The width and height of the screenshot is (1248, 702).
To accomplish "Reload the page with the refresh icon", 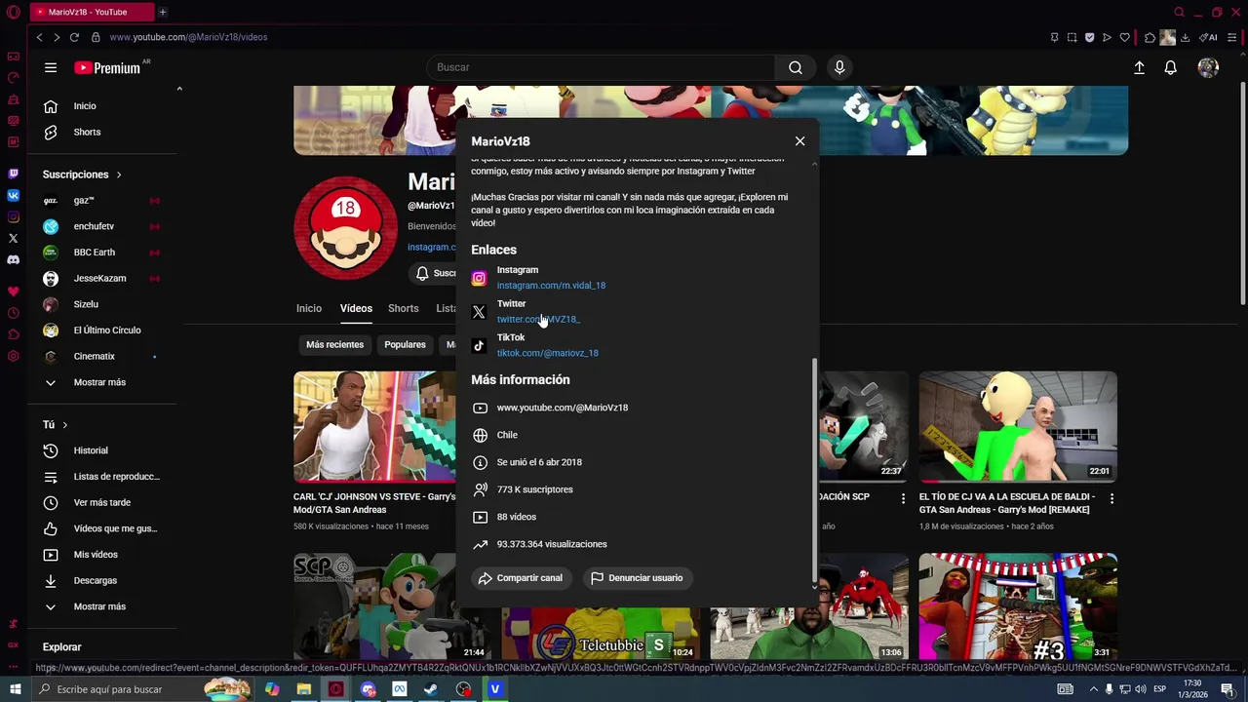I will [x=74, y=37].
